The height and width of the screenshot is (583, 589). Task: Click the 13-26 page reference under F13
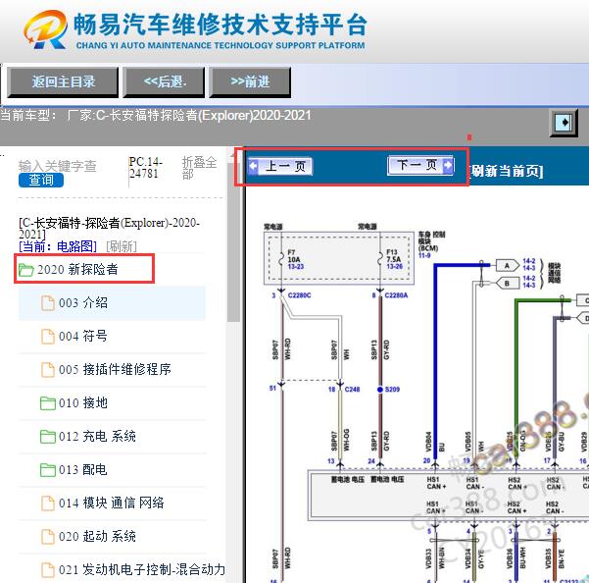pyautogui.click(x=394, y=266)
